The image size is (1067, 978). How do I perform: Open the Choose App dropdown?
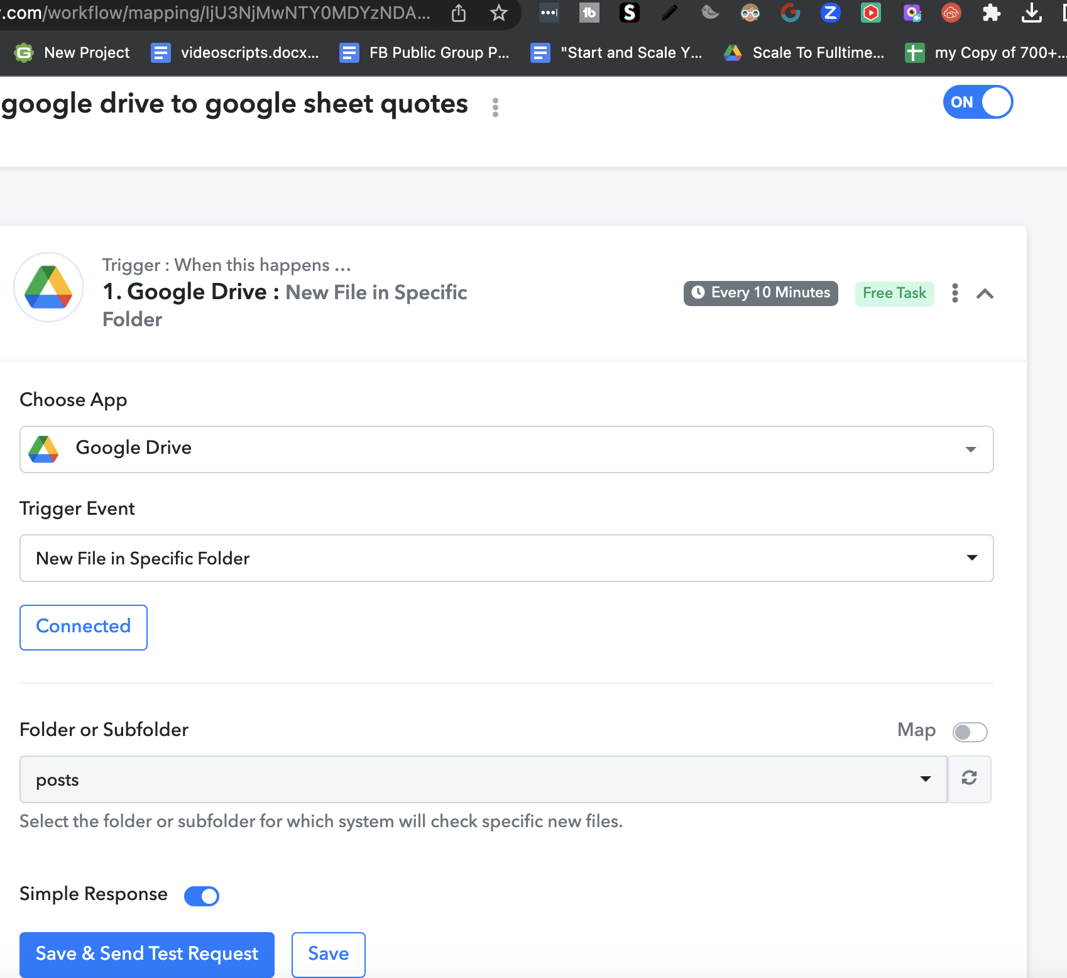[x=506, y=449]
